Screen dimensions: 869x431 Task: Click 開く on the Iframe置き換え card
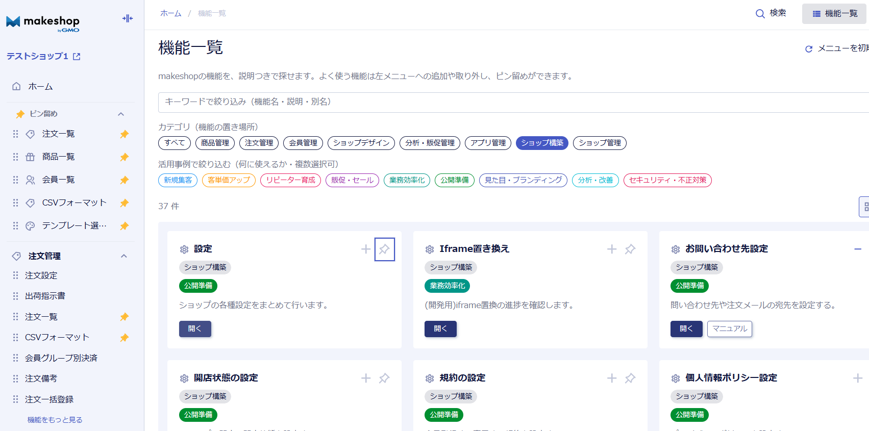tap(440, 329)
